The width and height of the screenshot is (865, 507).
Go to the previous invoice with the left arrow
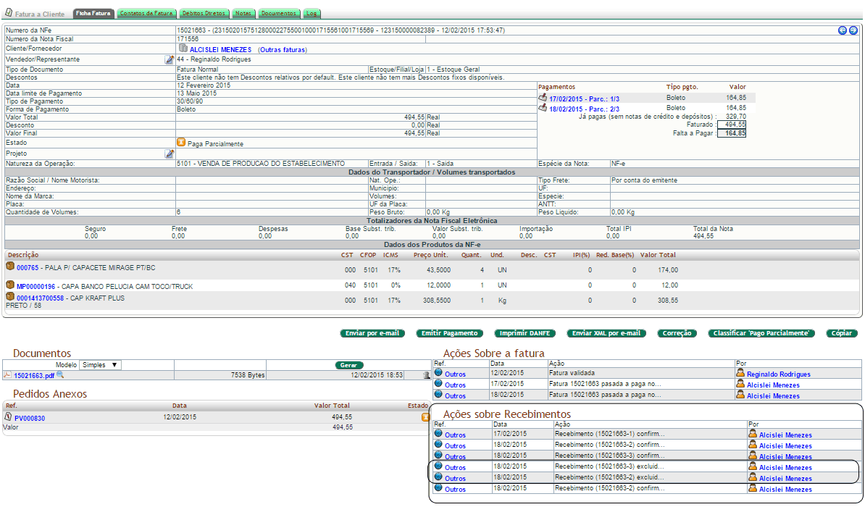point(842,30)
